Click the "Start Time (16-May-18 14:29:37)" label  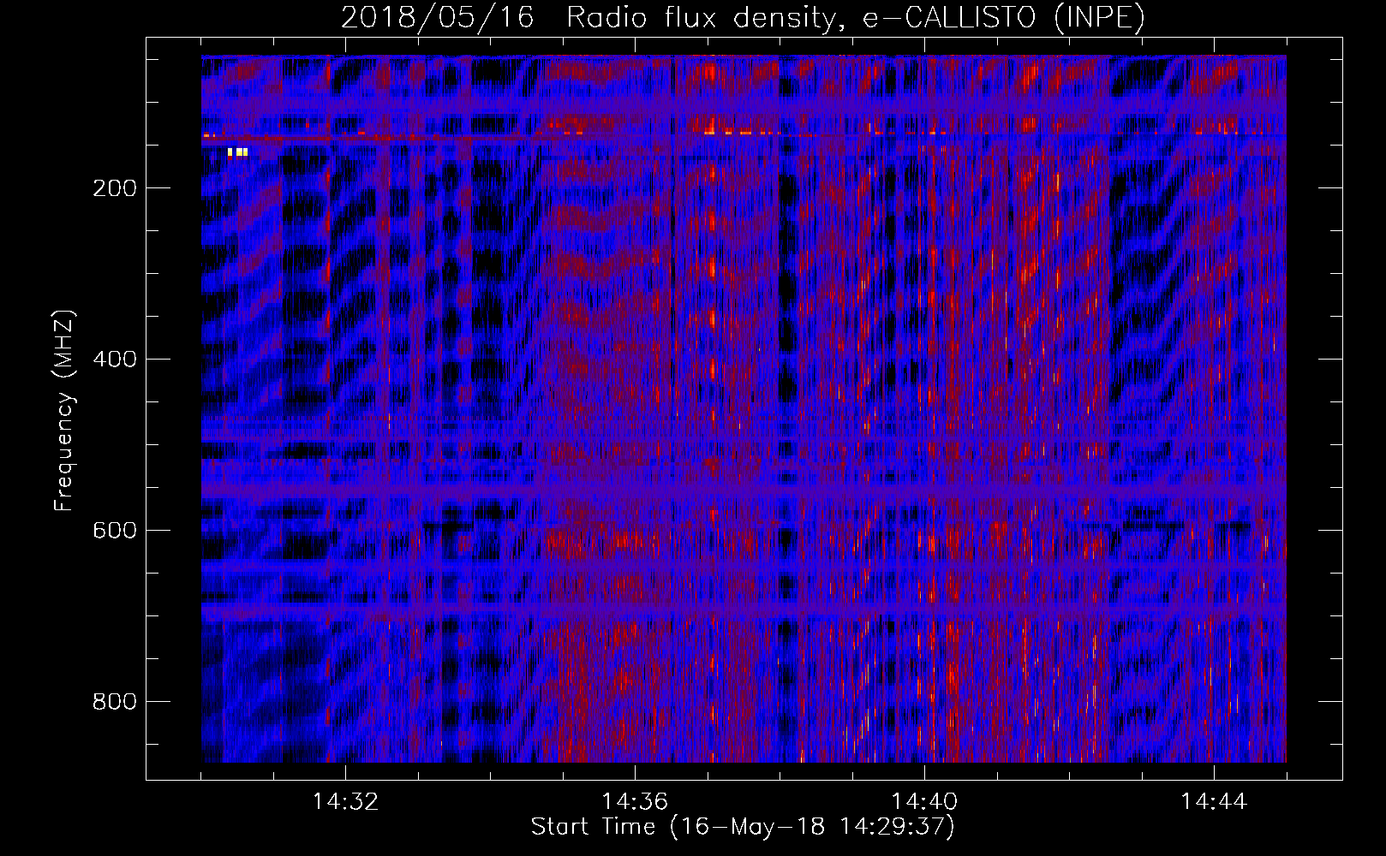click(x=743, y=827)
